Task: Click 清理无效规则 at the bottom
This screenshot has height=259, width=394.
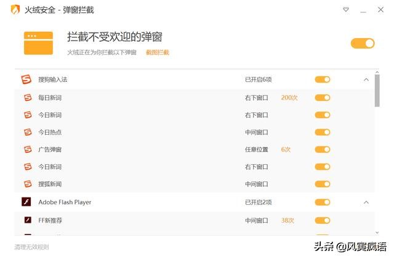Action: 31,247
